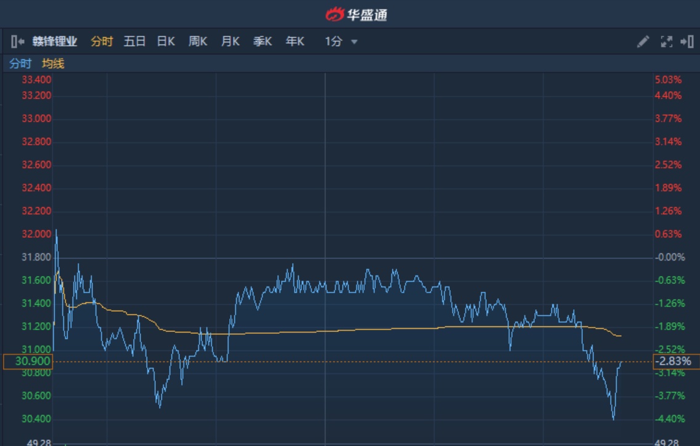The width and height of the screenshot is (700, 446).
Task: Click the 华盛通 logo
Action: pyautogui.click(x=356, y=14)
